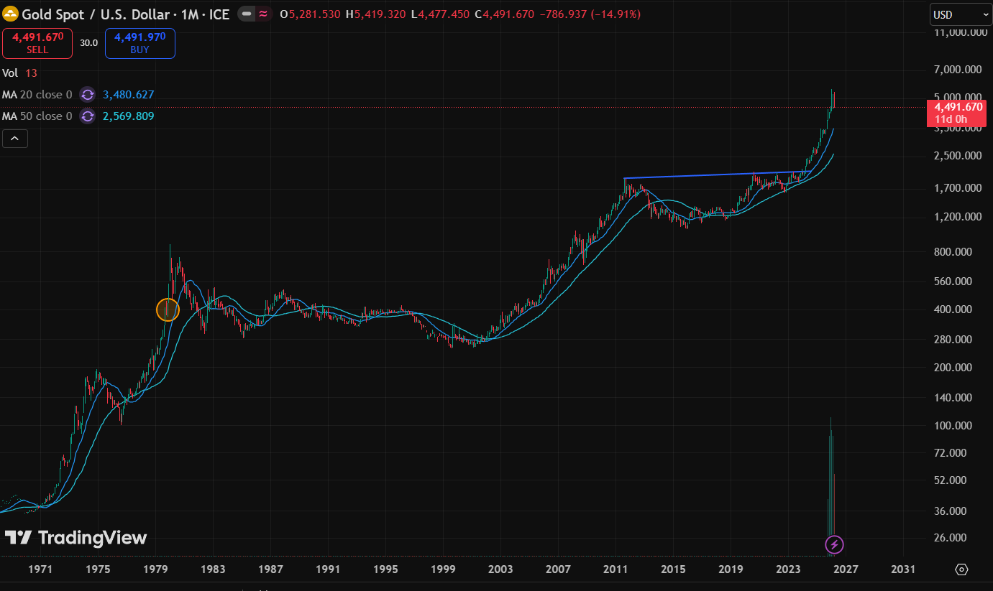The width and height of the screenshot is (993, 591).
Task: Click the orange circle marker near 1979
Action: pos(167,310)
